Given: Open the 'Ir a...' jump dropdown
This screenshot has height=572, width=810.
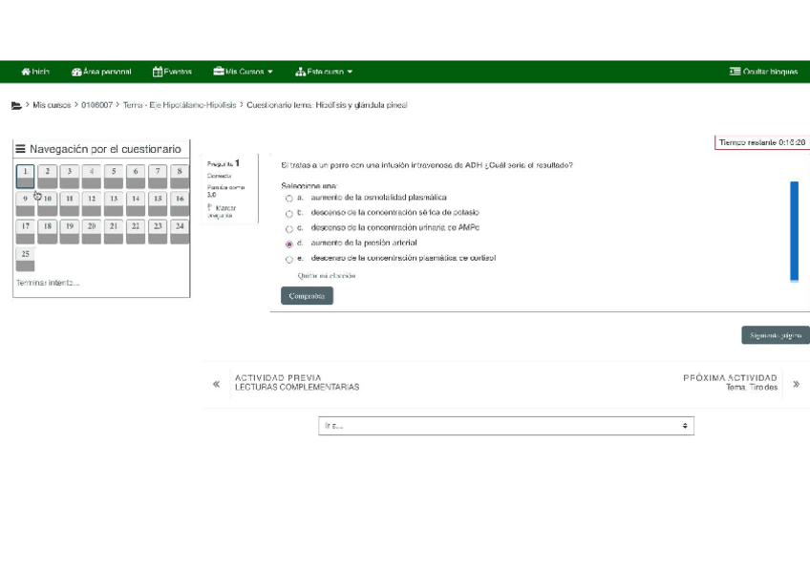Looking at the screenshot, I should 505,426.
